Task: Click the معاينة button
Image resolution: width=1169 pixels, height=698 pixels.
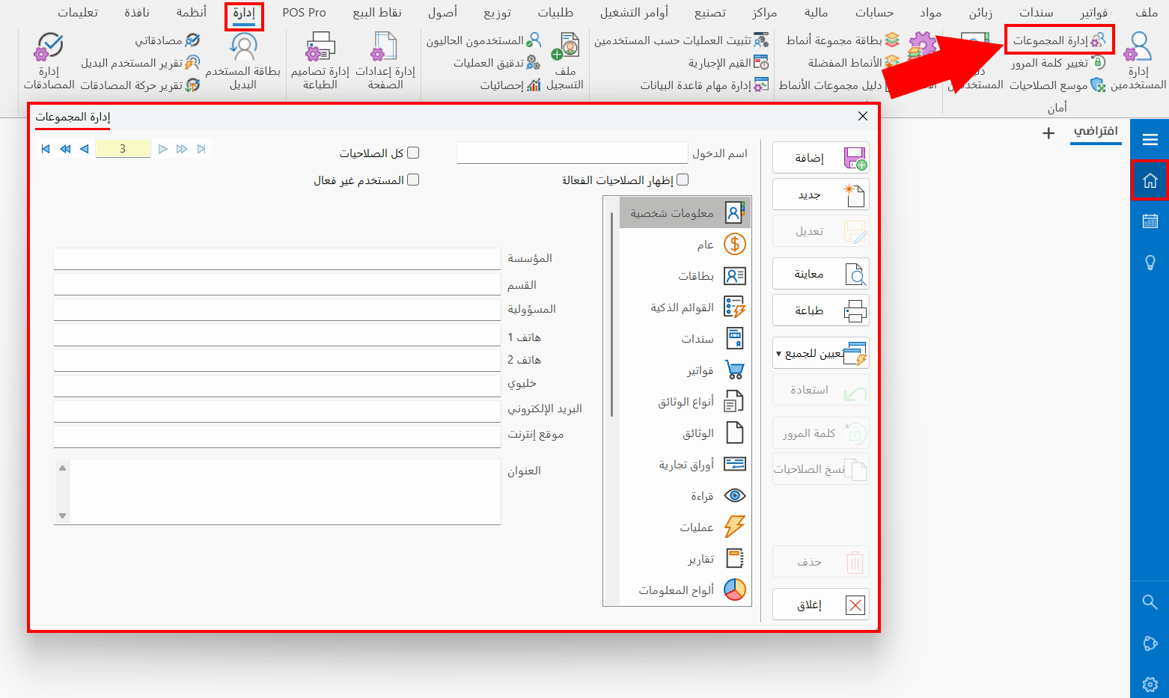Action: [820, 273]
